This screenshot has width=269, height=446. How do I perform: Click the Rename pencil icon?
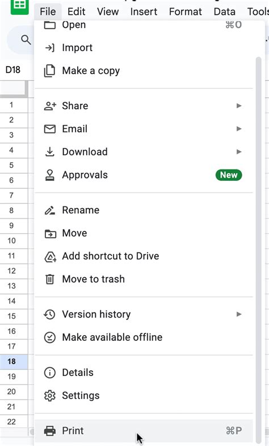[x=50, y=210]
